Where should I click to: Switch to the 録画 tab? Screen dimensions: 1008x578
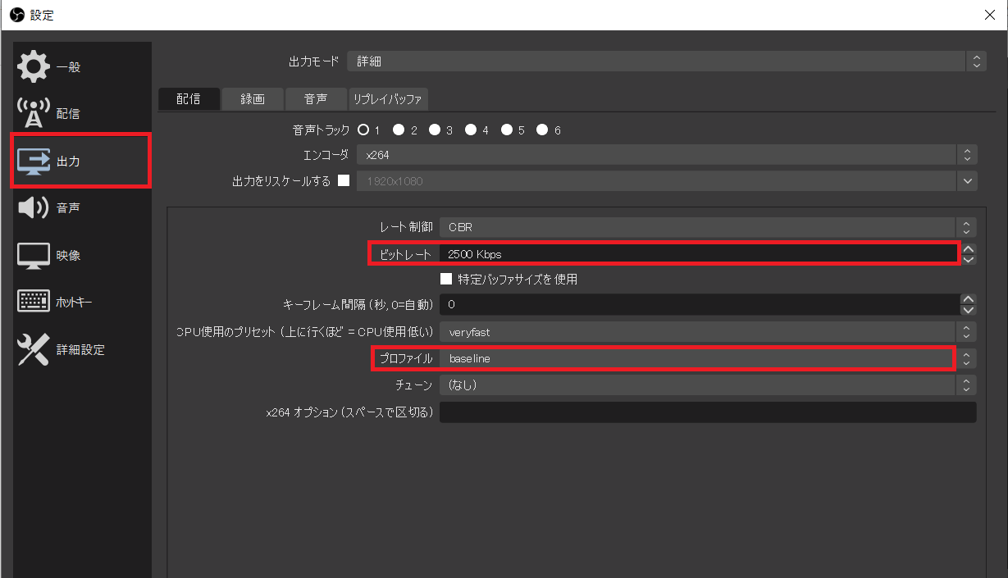pos(253,99)
